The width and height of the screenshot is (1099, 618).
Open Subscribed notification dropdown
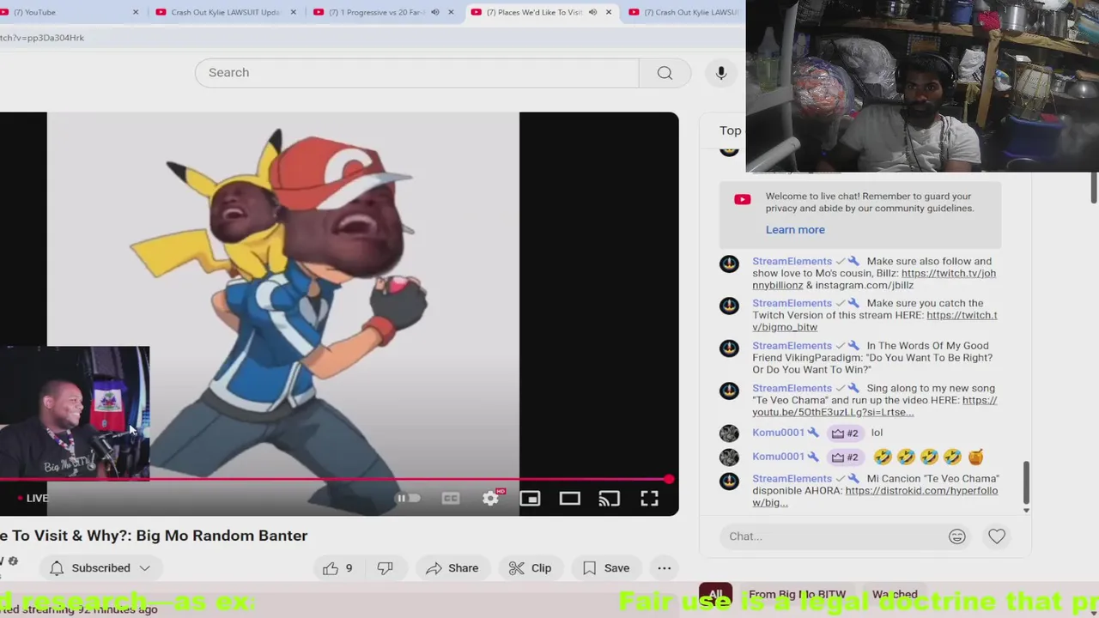(100, 568)
